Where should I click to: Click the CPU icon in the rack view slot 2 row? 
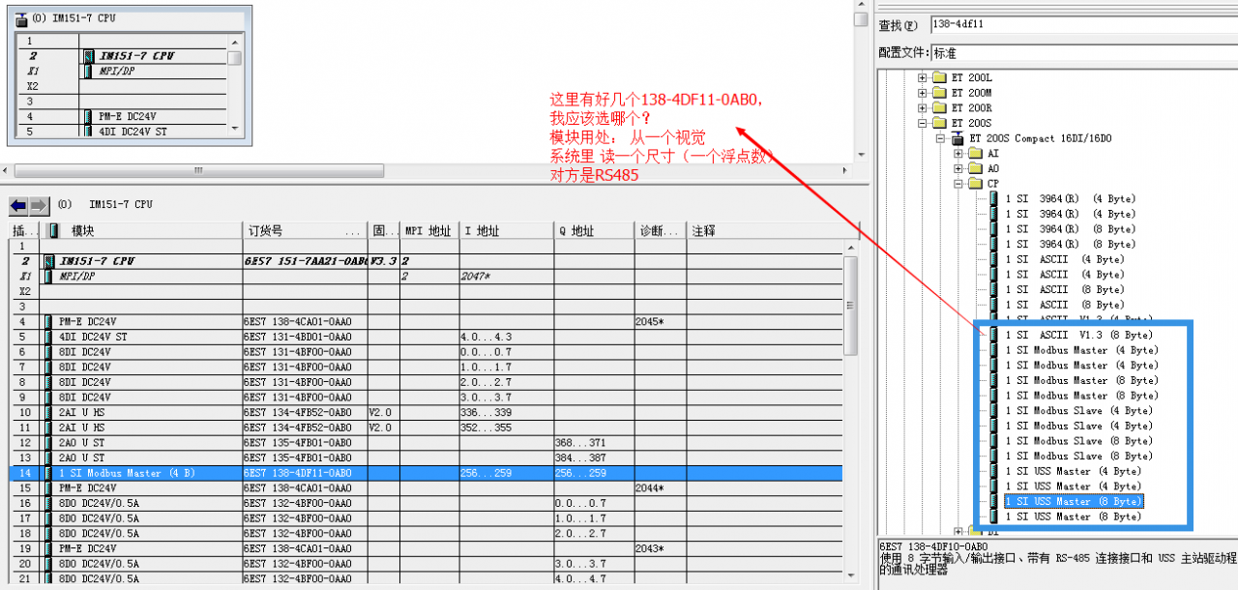click(89, 56)
